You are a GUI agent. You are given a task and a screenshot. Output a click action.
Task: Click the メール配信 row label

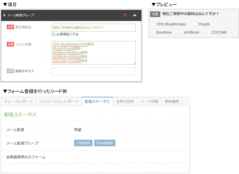pyautogui.click(x=15, y=129)
